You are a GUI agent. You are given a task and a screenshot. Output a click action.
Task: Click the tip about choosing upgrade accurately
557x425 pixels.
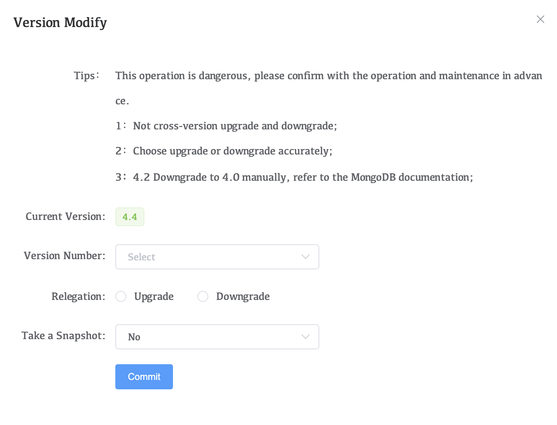(232, 151)
